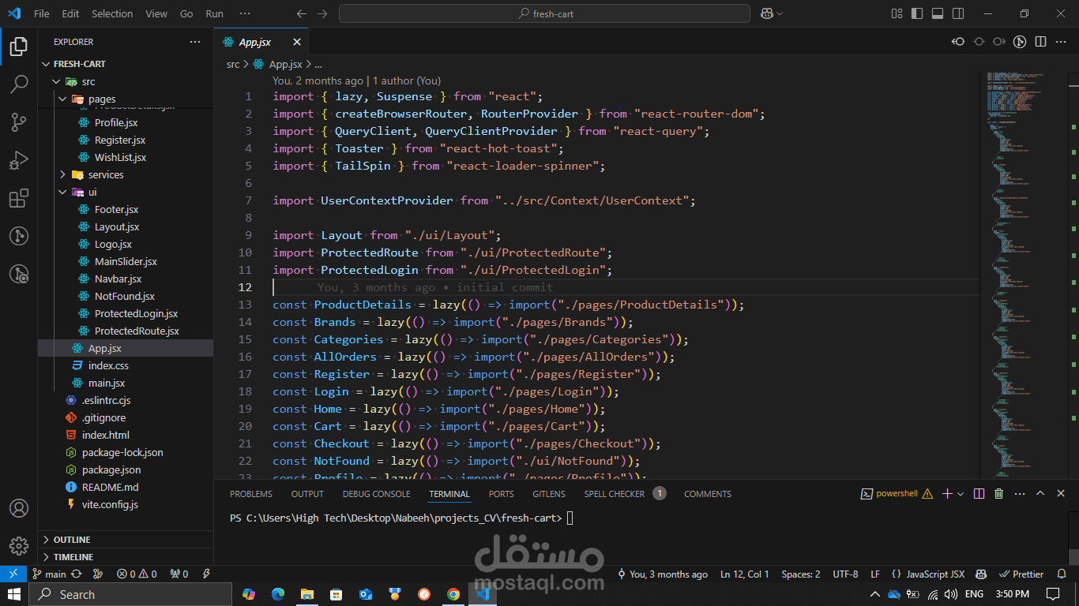Split the editor to the right
This screenshot has width=1079, height=606.
[x=1040, y=42]
